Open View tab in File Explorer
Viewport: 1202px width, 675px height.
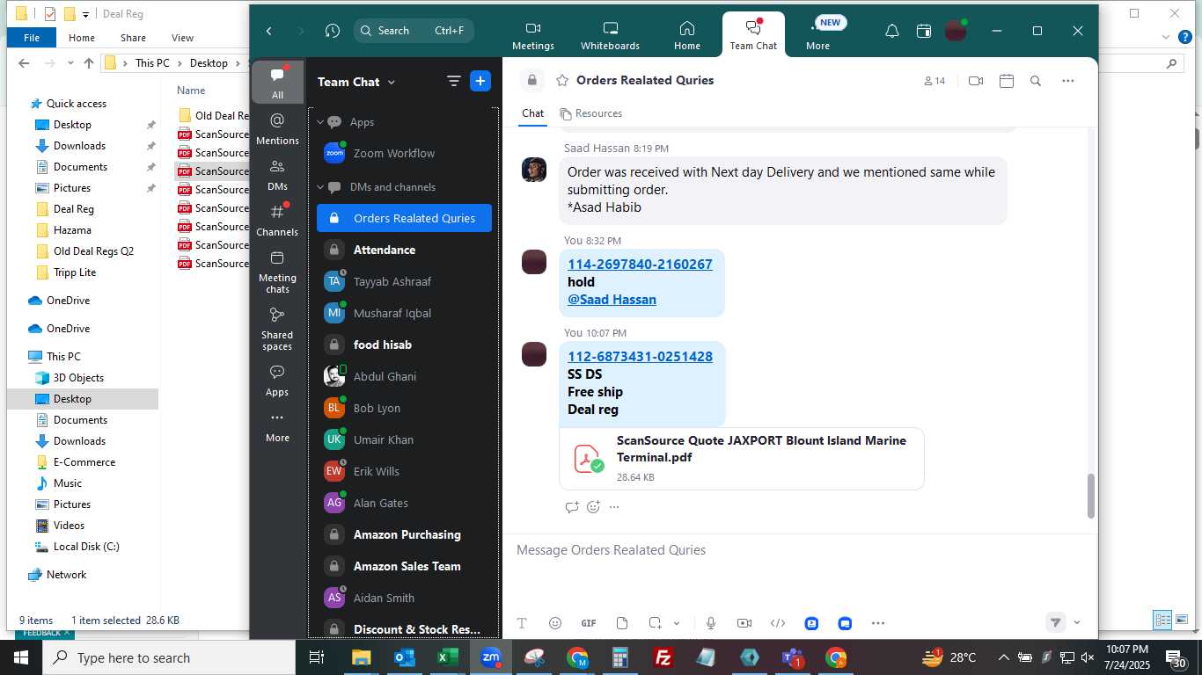point(182,38)
